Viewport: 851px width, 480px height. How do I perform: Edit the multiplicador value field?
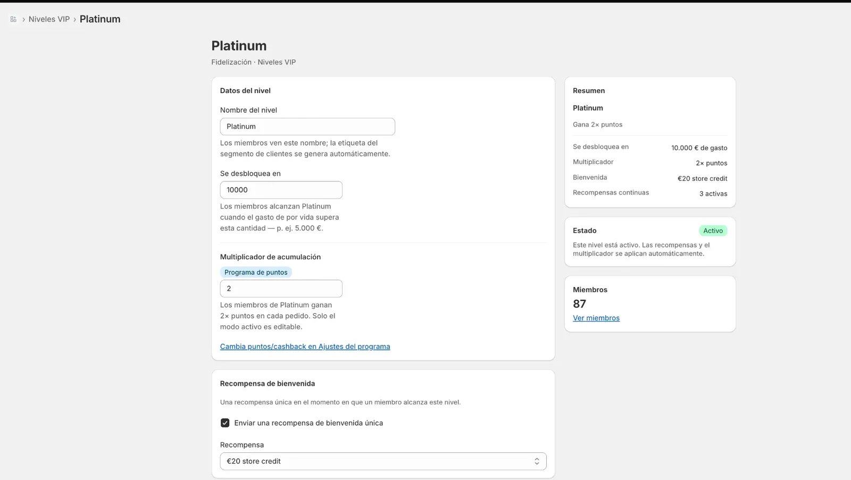click(281, 289)
